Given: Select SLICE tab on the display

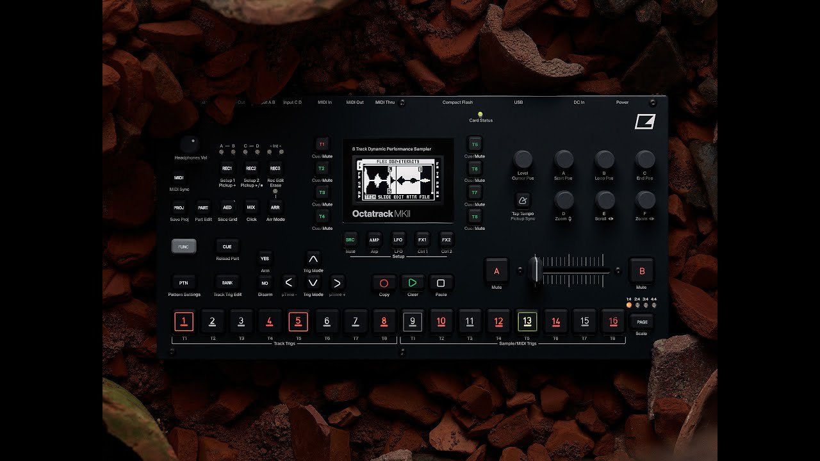Looking at the screenshot, I should [384, 197].
